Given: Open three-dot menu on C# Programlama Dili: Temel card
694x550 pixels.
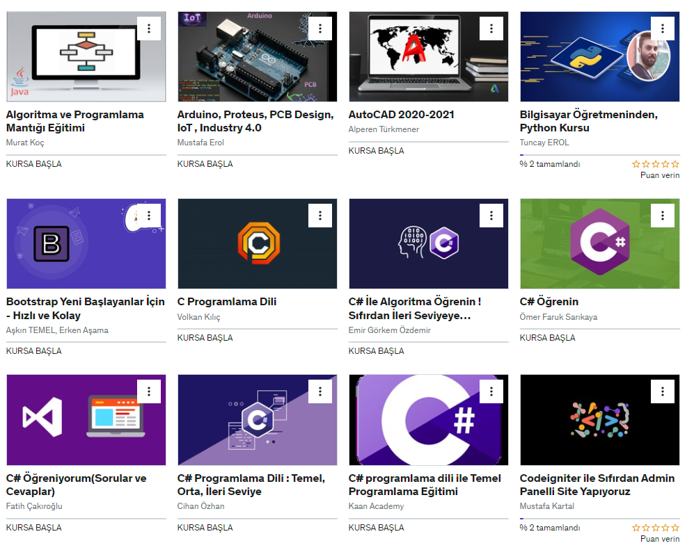Looking at the screenshot, I should (x=320, y=391).
